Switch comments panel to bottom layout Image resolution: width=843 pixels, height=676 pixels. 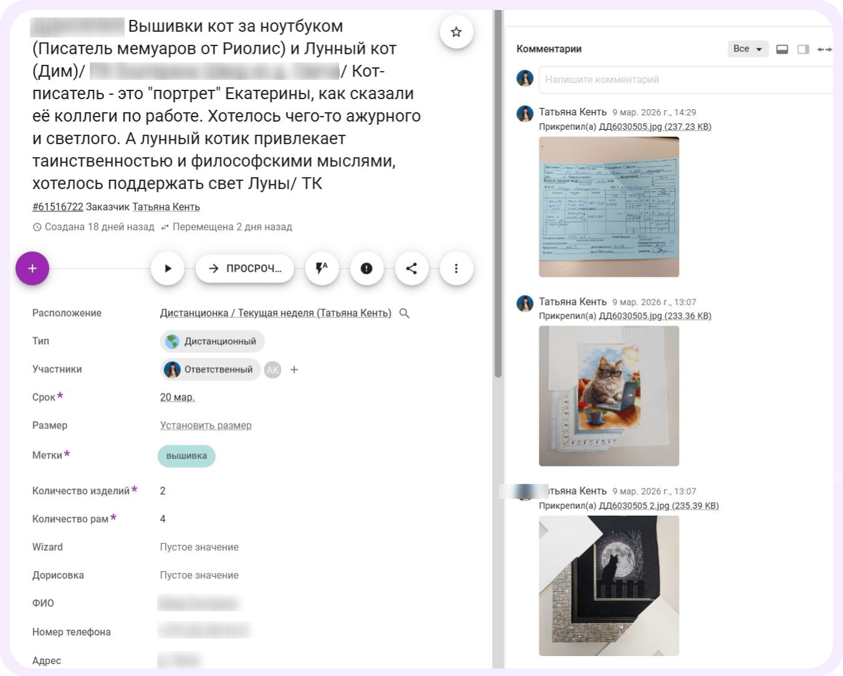click(782, 49)
